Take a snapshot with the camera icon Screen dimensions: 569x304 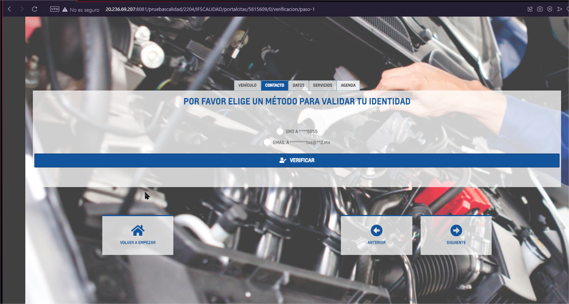[x=540, y=9]
